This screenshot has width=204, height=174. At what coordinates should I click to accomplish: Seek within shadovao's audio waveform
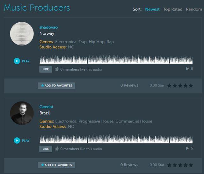coord(116,60)
